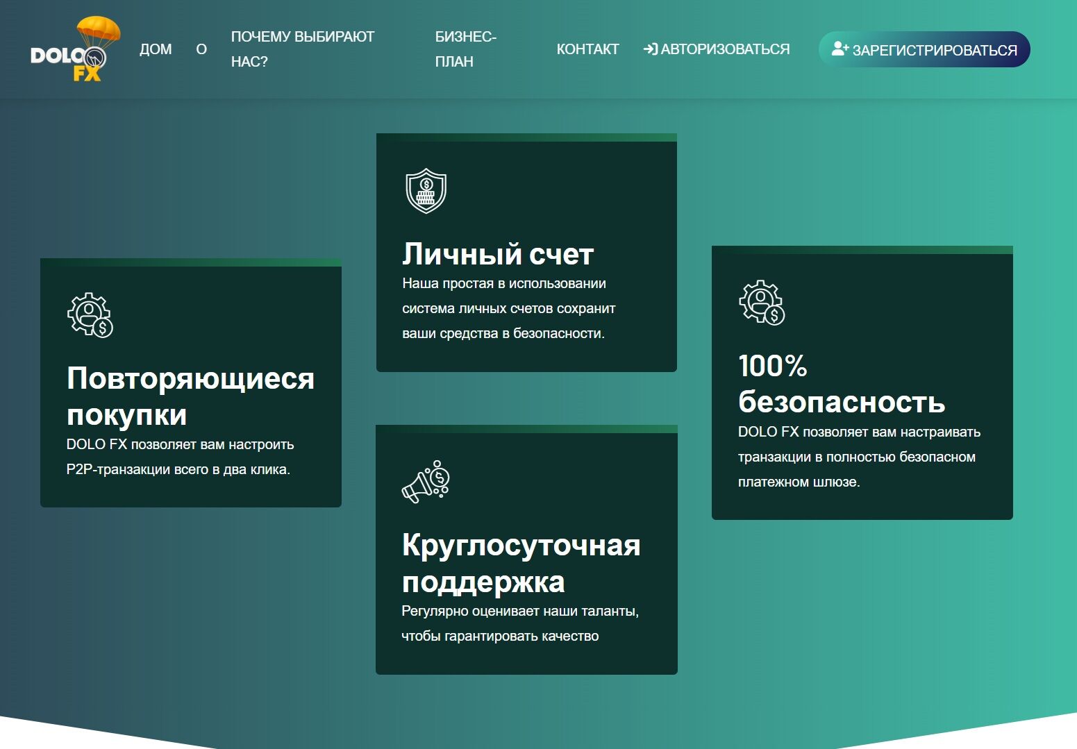The image size is (1077, 749).
Task: Select the 100% безопасность card
Action: coord(862,382)
